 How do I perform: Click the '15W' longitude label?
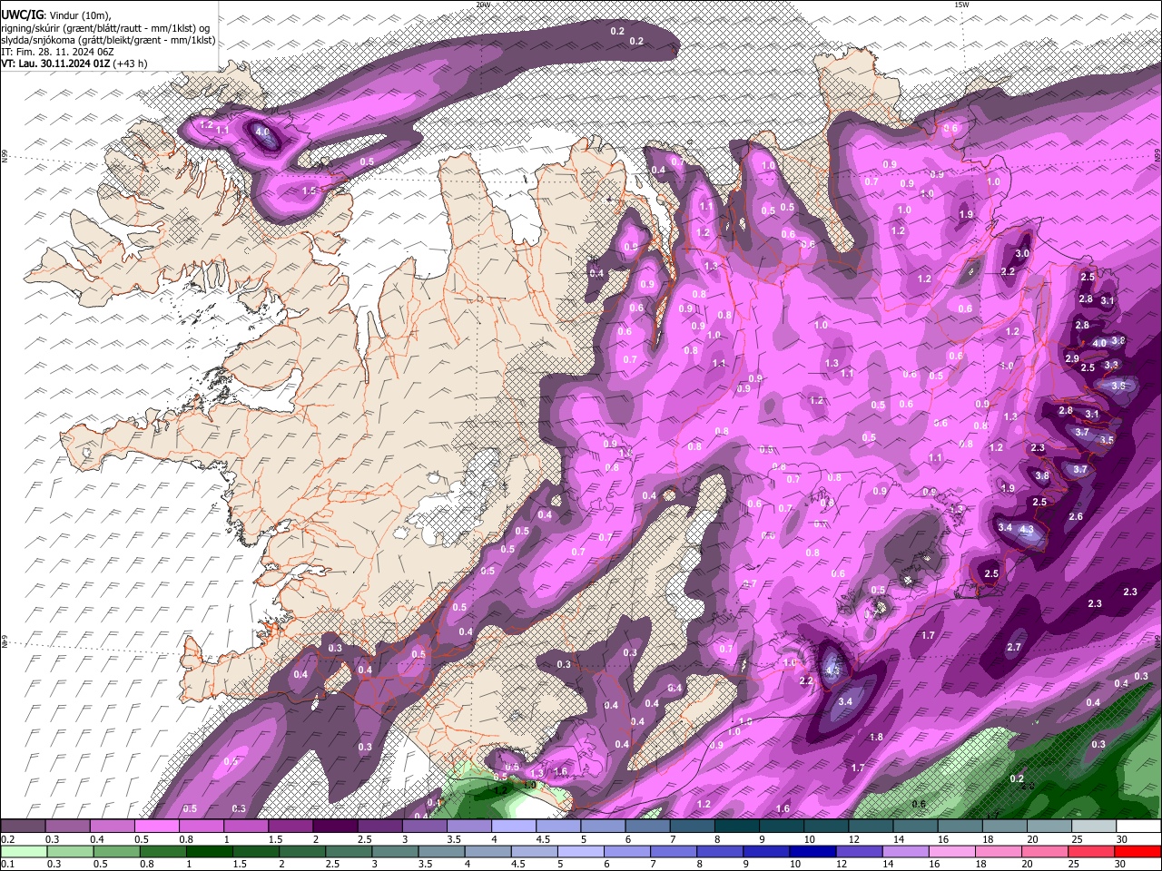point(961,5)
